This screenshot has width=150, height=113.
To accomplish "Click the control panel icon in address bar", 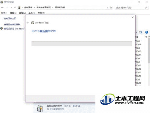I will (19, 7).
